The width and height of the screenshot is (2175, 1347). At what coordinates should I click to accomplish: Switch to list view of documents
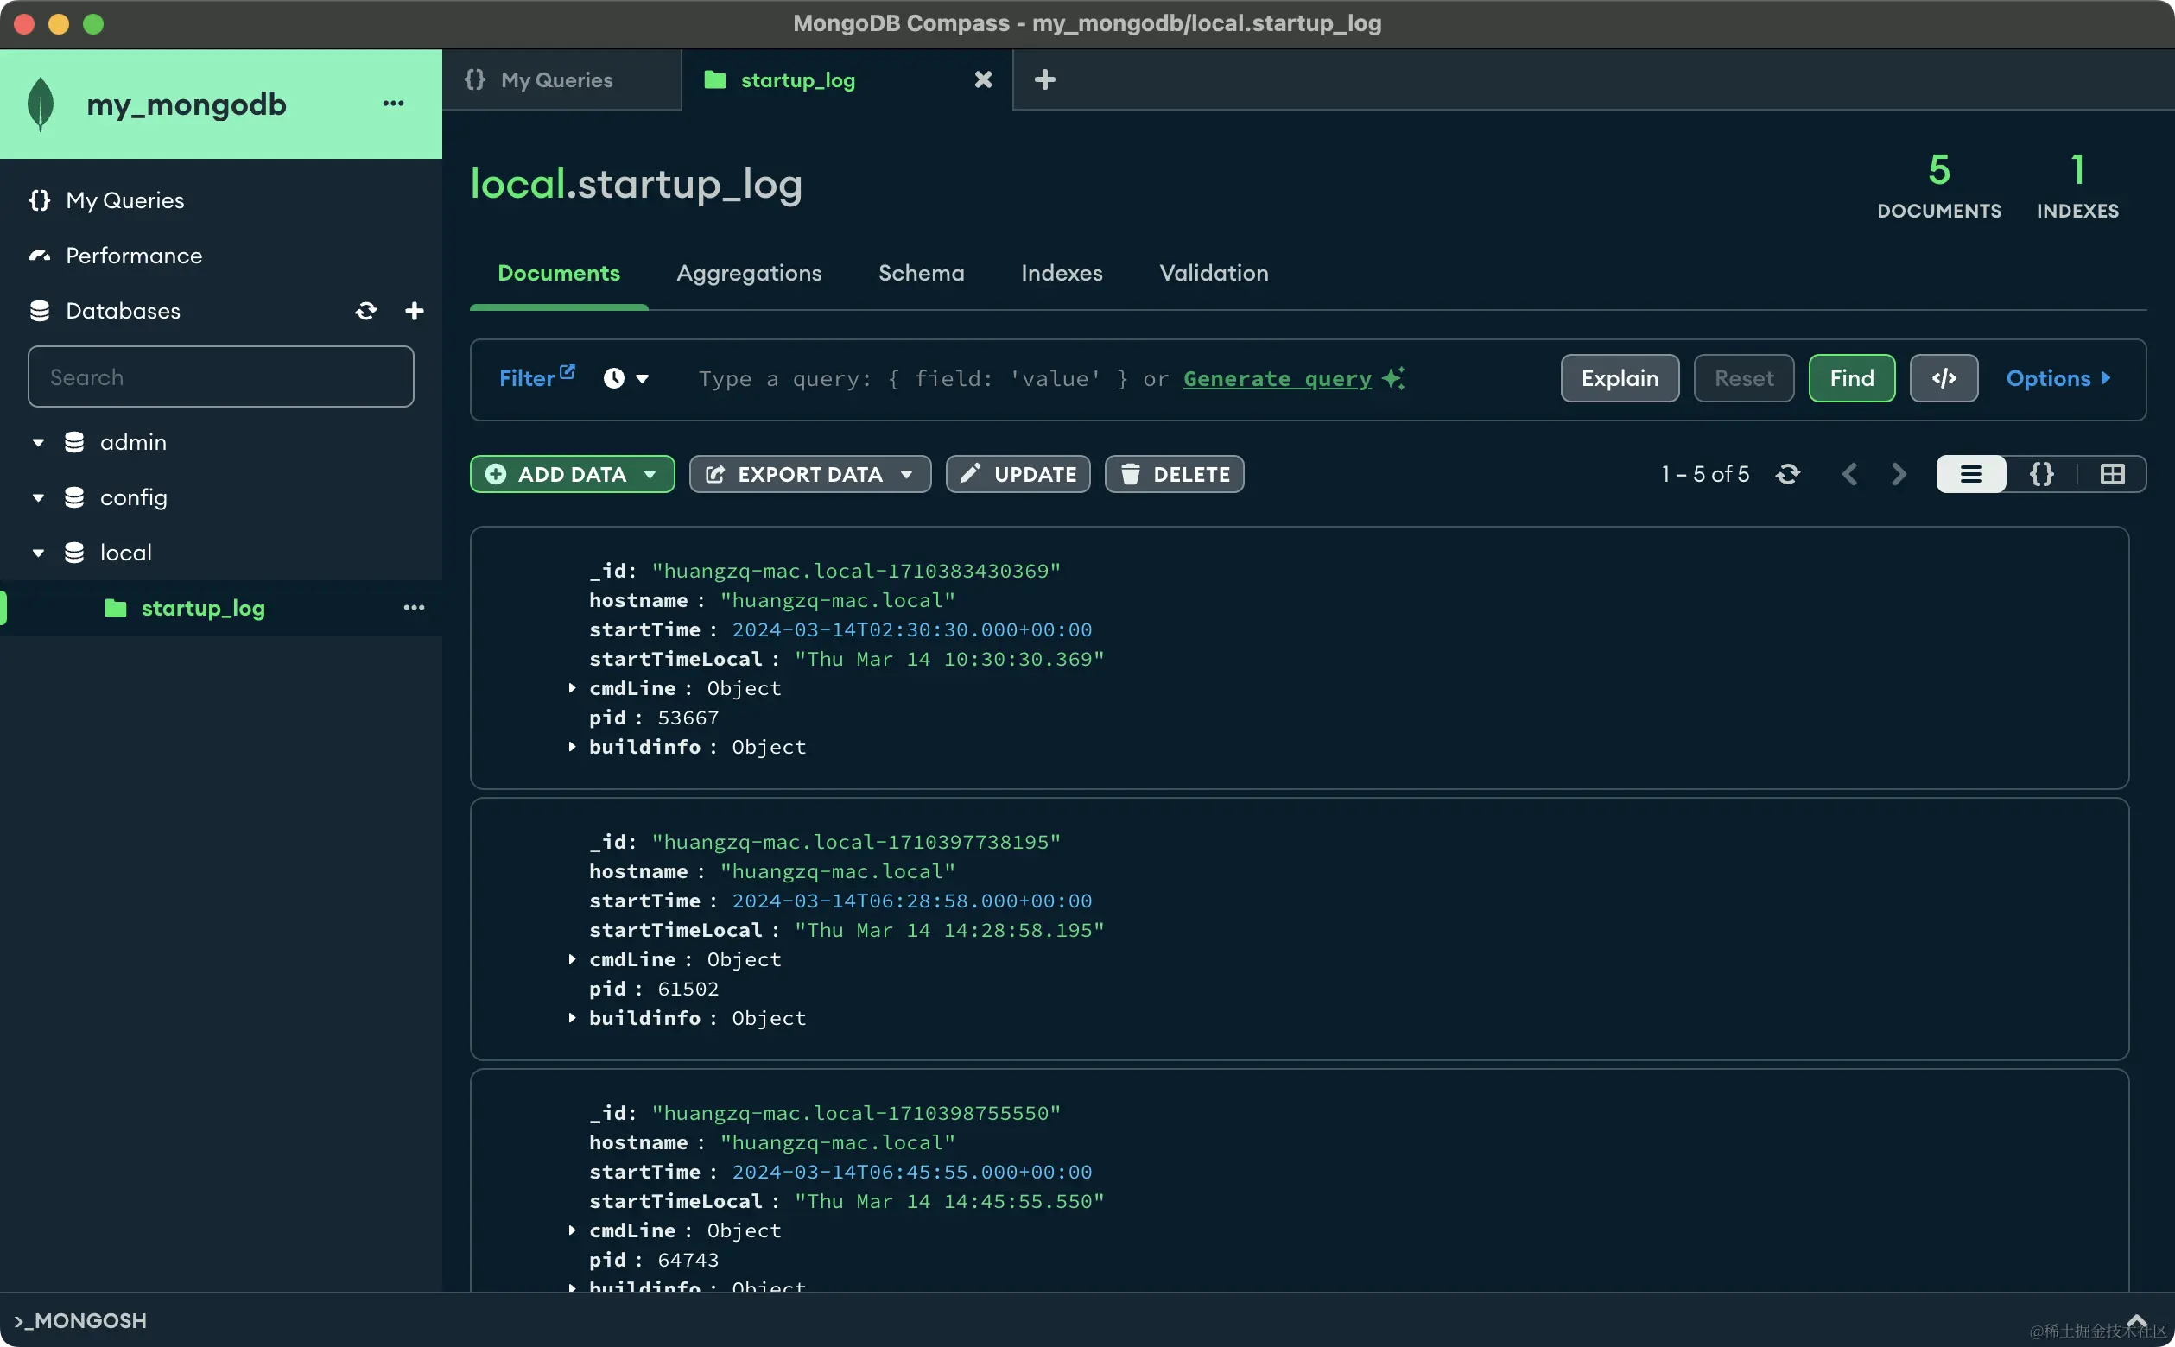(1971, 474)
